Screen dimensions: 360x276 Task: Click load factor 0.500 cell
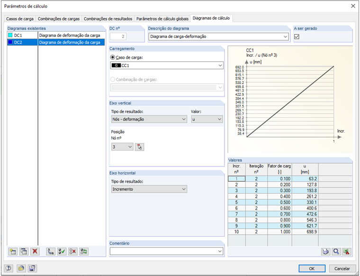click(x=279, y=202)
